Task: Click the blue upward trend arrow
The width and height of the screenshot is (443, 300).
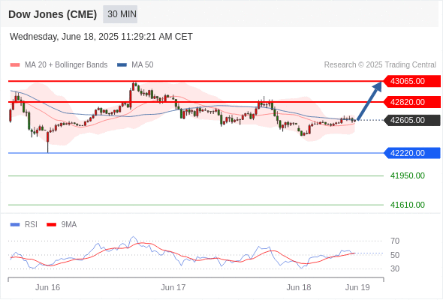Action: [369, 100]
